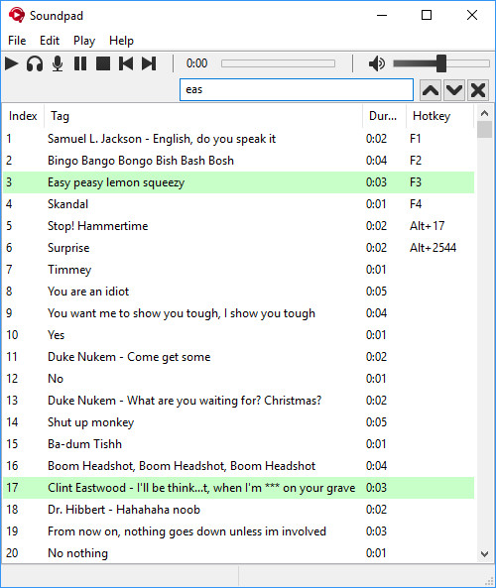
Task: Select the 'Skandal' sound
Action: [x=239, y=204]
